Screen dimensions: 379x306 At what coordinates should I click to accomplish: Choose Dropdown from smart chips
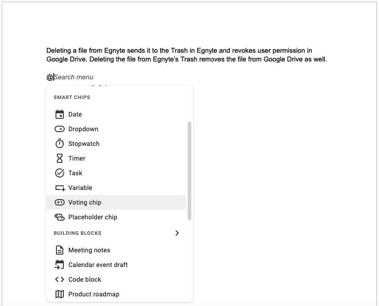point(116,129)
